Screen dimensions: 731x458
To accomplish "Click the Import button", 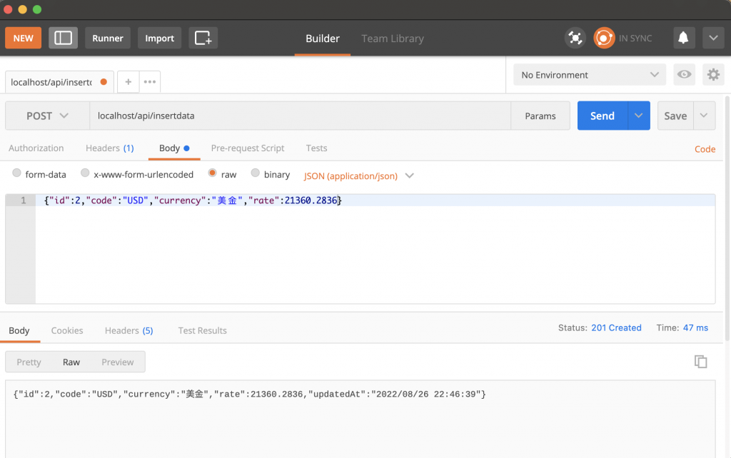I will [x=159, y=38].
